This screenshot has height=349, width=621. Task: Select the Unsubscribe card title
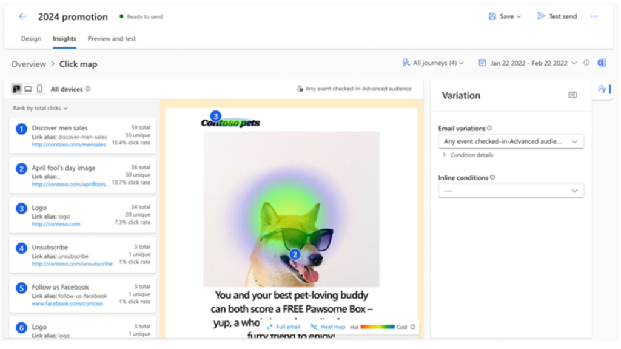[50, 247]
